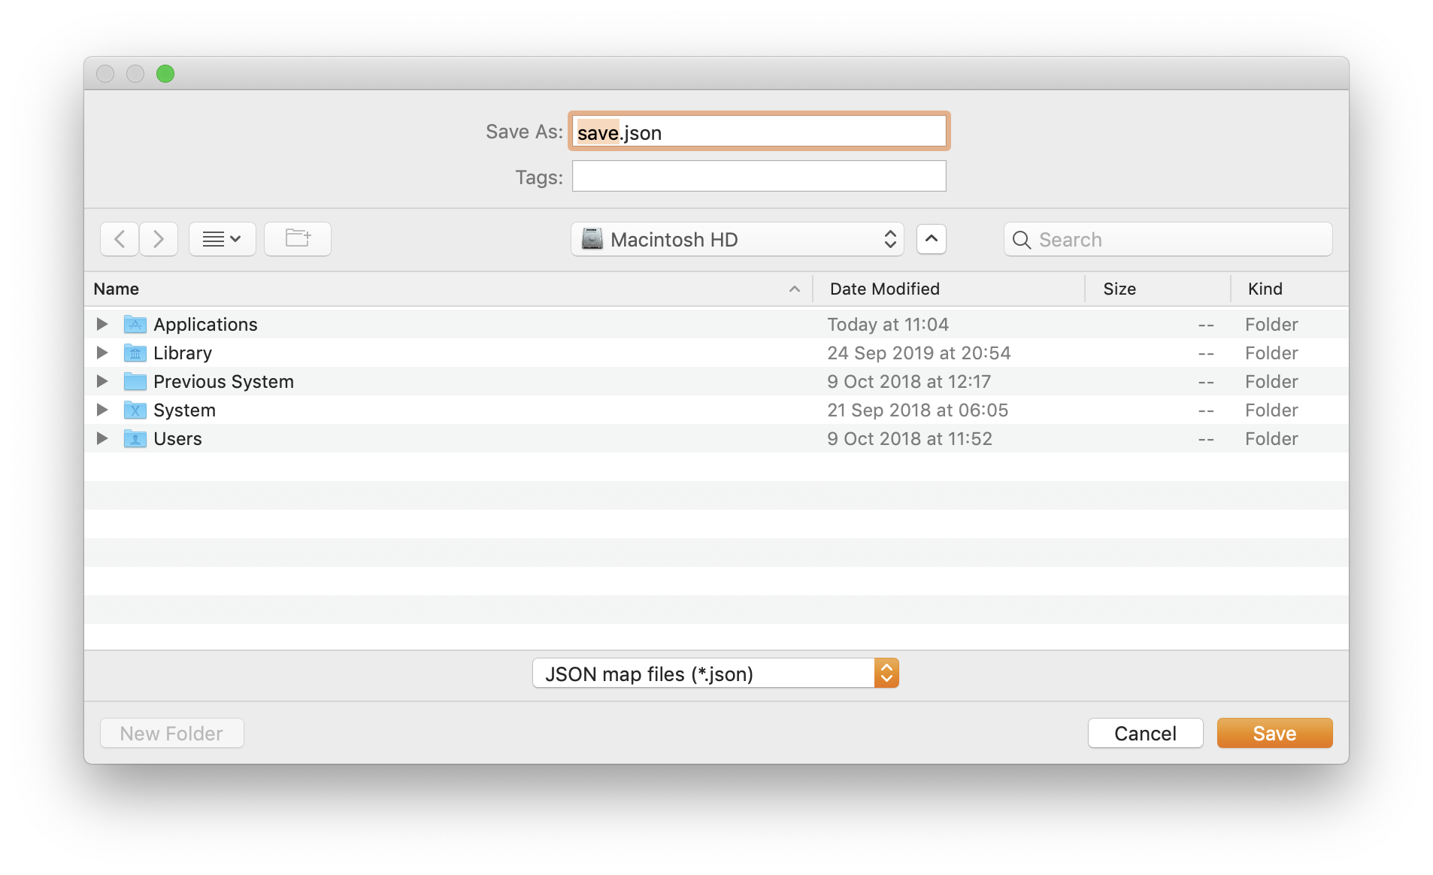1433x875 pixels.
Task: Click the sort direction arrow in Name header
Action: (x=795, y=289)
